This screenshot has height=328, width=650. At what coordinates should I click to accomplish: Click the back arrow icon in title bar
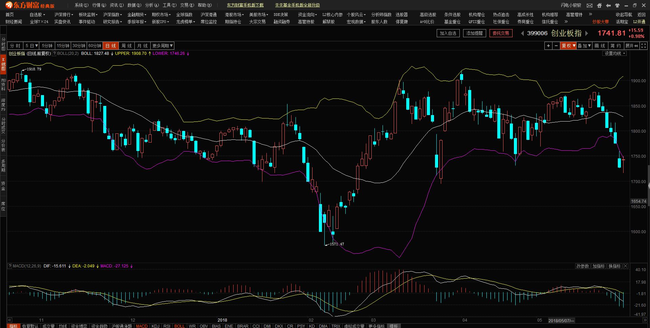(x=608, y=5)
